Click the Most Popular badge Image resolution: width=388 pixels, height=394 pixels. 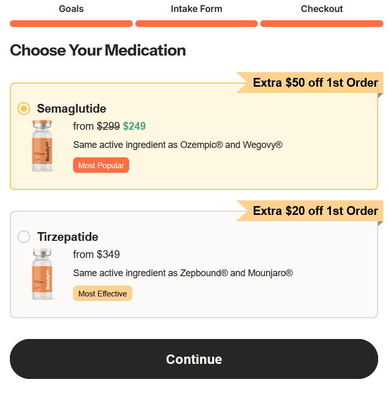click(101, 166)
